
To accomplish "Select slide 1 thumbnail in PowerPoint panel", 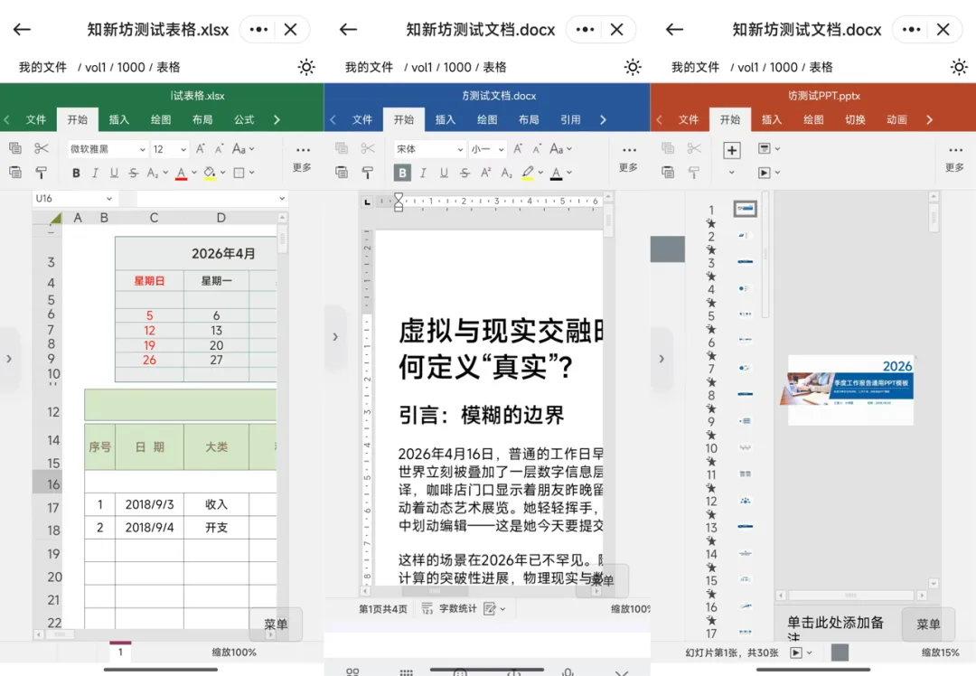I will pyautogui.click(x=745, y=209).
